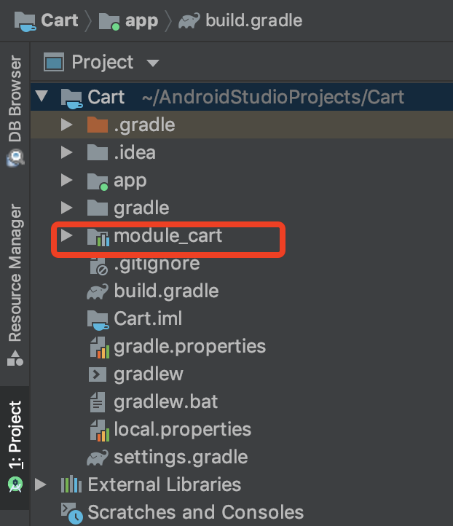This screenshot has width=453, height=526.
Task: Click the app breadcrumb in navigation bar
Action: [x=128, y=21]
